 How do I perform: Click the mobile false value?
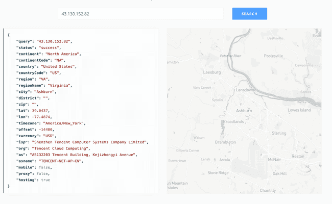click(44, 167)
